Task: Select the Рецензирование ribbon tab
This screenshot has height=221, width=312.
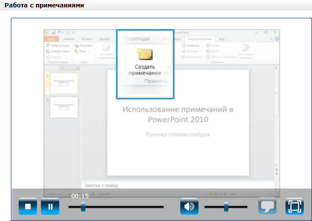Action: (200, 39)
